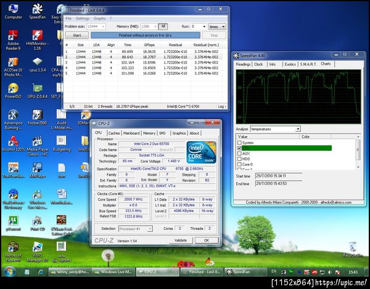Open the SpeedFan desktop shortcut

coord(37,9)
